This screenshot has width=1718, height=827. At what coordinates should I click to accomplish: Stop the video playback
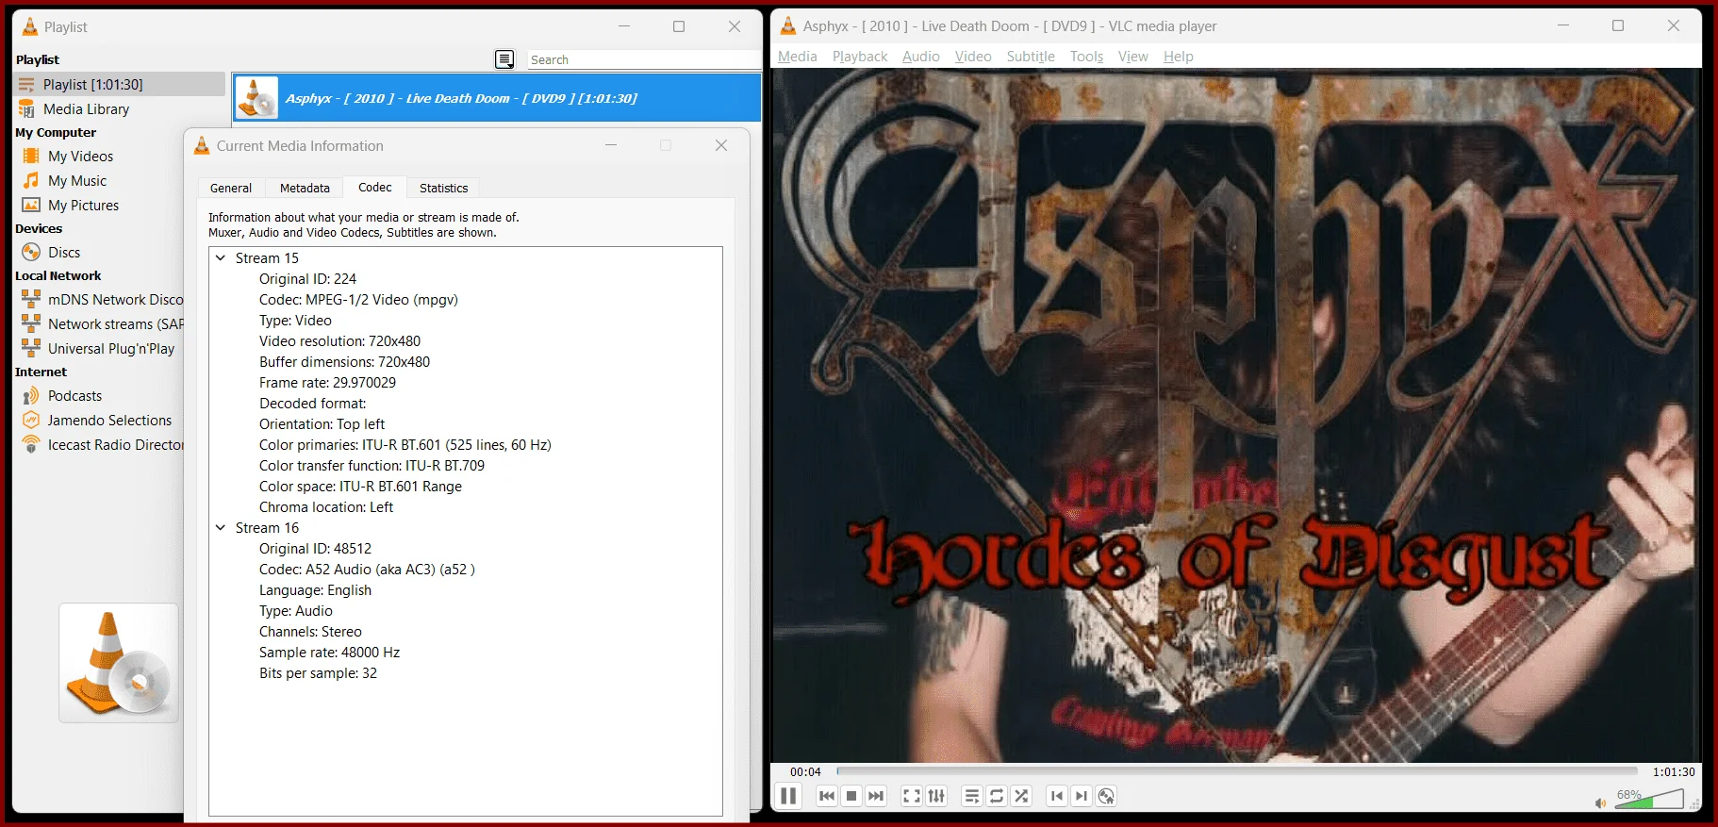[x=851, y=796]
